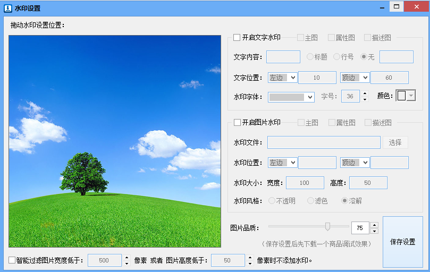Select 不透明 watermark style
This screenshot has width=430, height=272.
(x=272, y=201)
